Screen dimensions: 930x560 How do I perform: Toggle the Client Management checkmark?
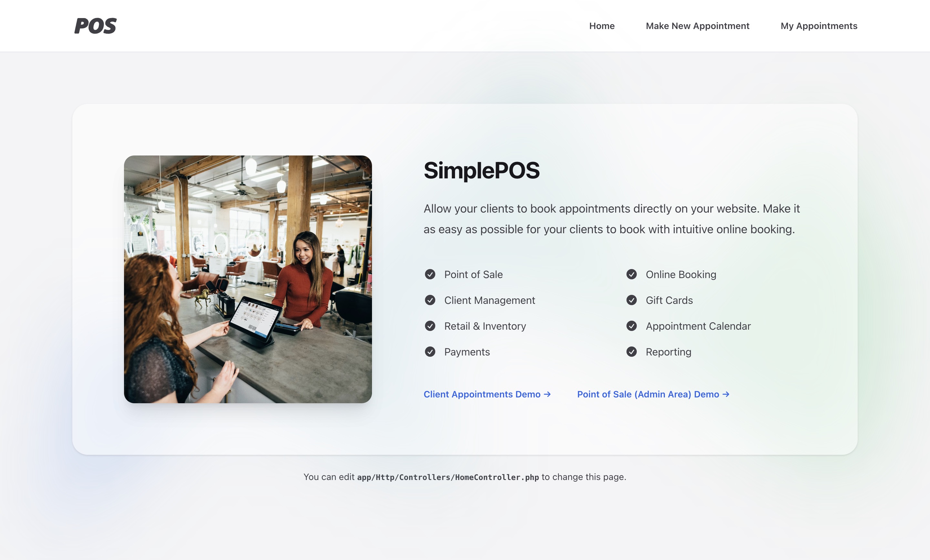(x=430, y=300)
